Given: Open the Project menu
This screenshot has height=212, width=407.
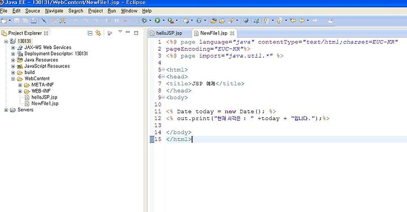Looking at the screenshot, I should 96,11.
